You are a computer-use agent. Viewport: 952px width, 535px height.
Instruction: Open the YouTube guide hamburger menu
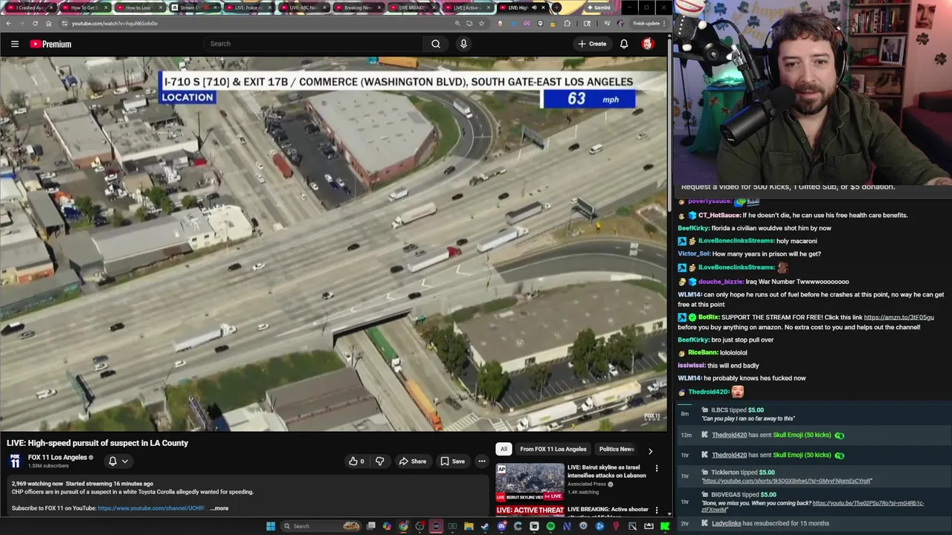click(14, 44)
